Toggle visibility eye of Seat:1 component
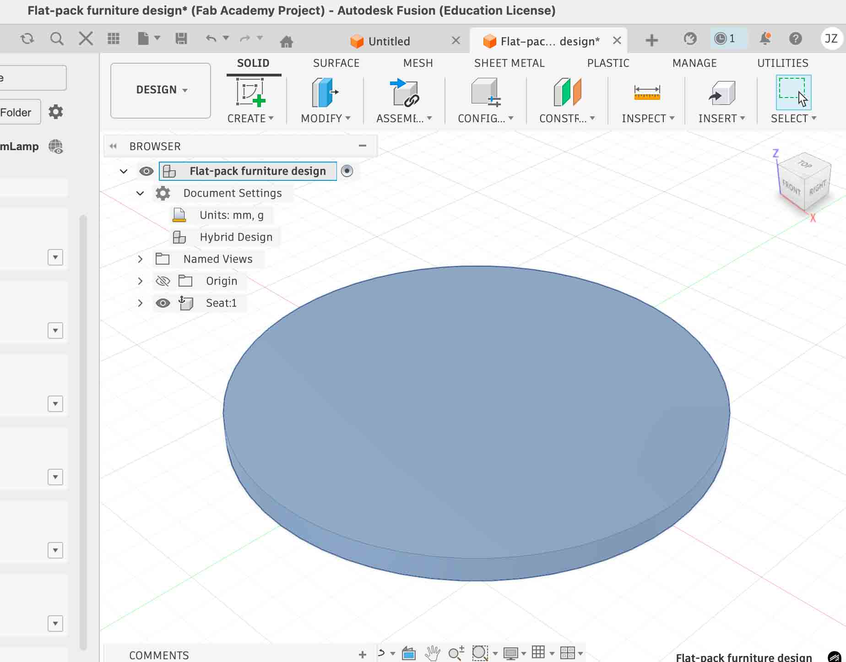 pos(163,303)
